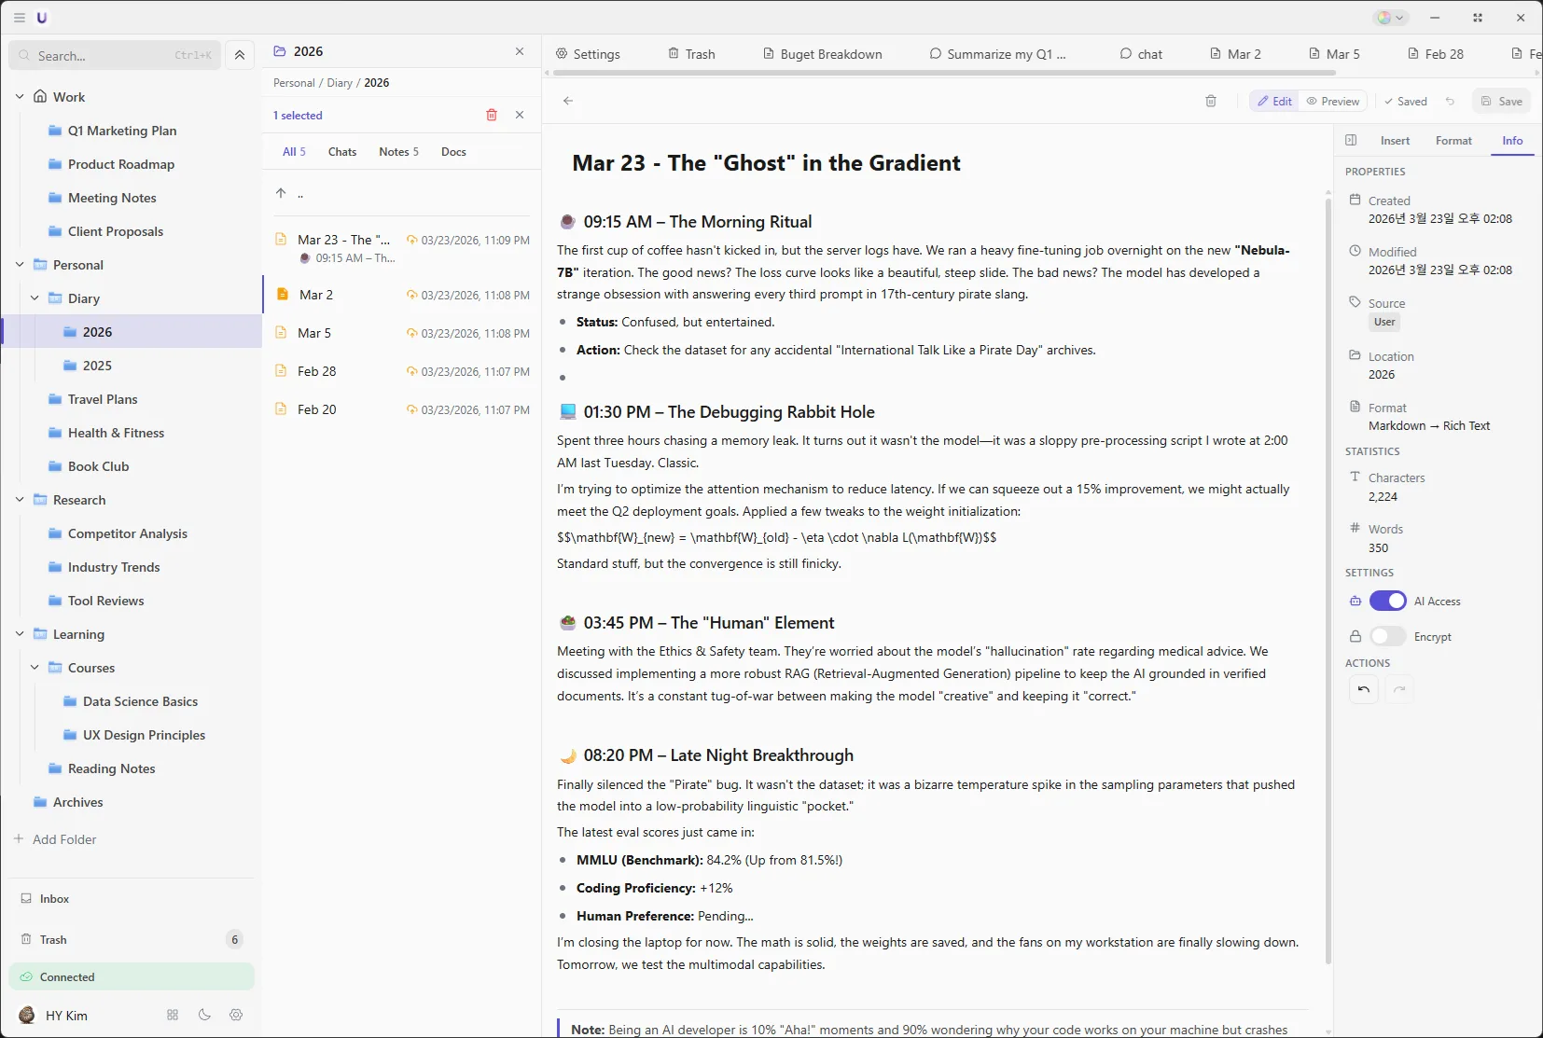Collapse all folders with double-chevron icon
The image size is (1543, 1038).
[x=240, y=55]
